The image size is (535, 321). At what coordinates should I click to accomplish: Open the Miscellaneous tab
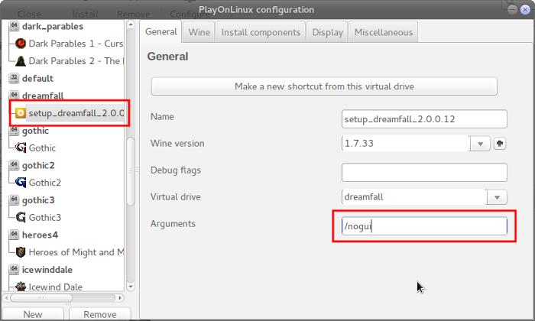tap(384, 32)
